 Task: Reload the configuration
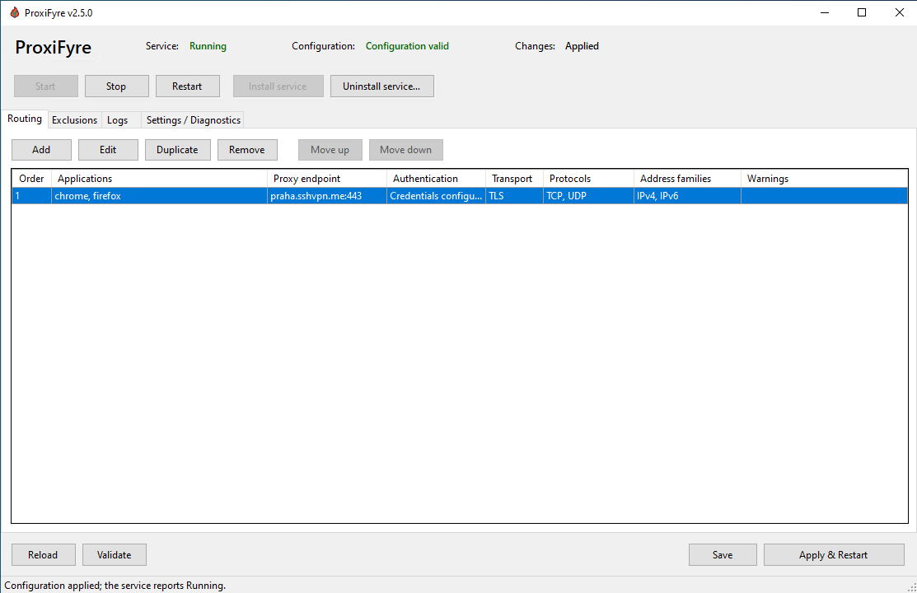(x=44, y=555)
